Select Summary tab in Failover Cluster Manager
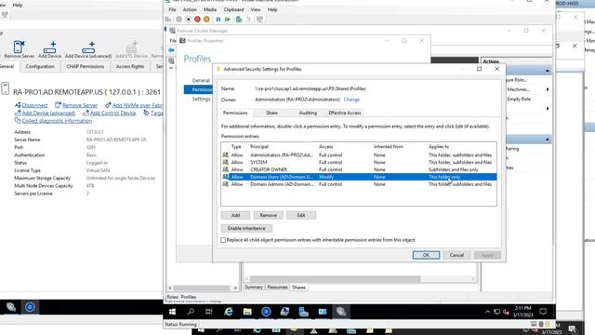 (x=254, y=288)
